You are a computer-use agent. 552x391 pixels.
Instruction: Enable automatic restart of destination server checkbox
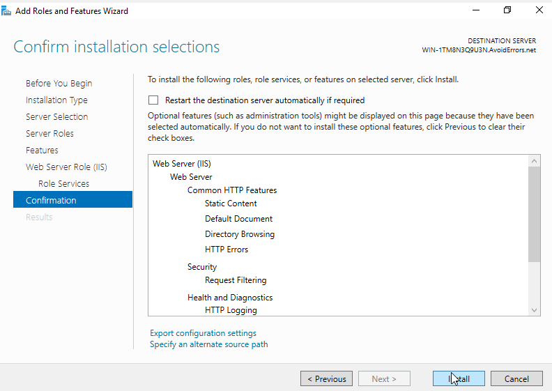point(153,100)
